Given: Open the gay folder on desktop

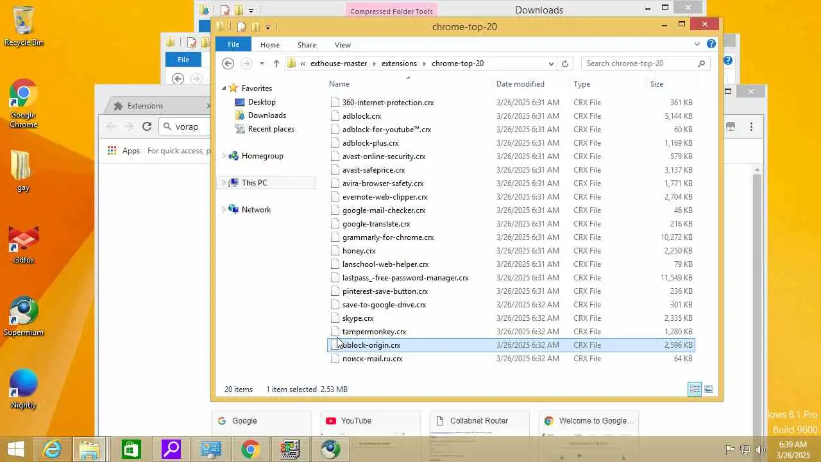Looking at the screenshot, I should 24,171.
